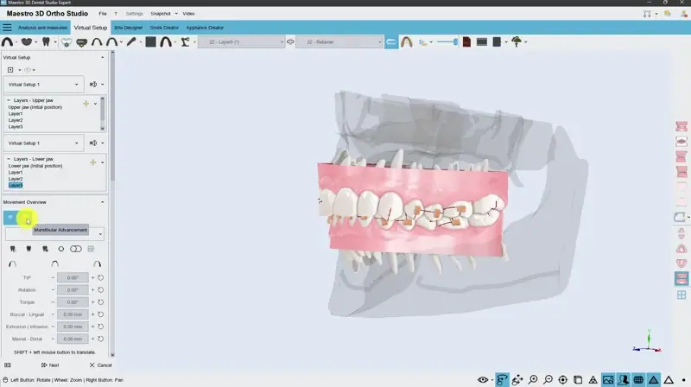
Task: Click the left arch icon above Tip
Action: [x=12, y=264]
